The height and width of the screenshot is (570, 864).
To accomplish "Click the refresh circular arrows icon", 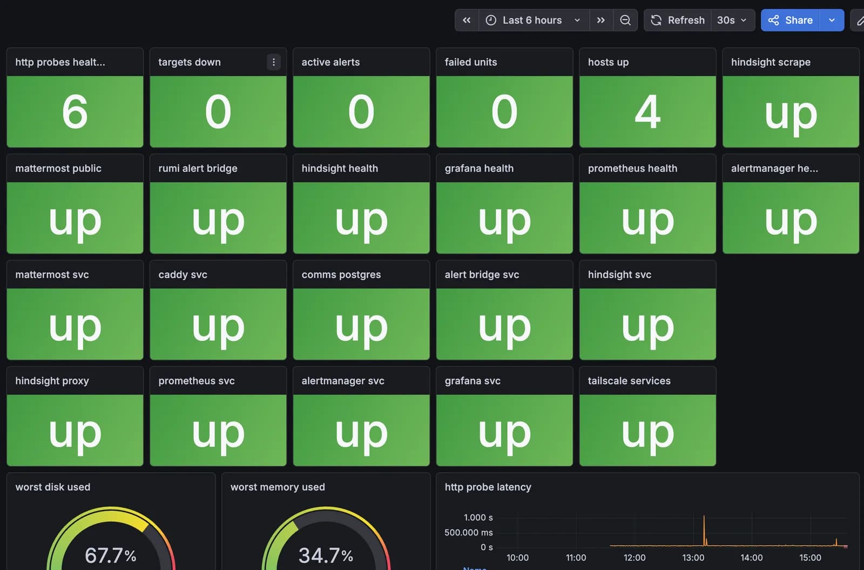I will (x=656, y=20).
